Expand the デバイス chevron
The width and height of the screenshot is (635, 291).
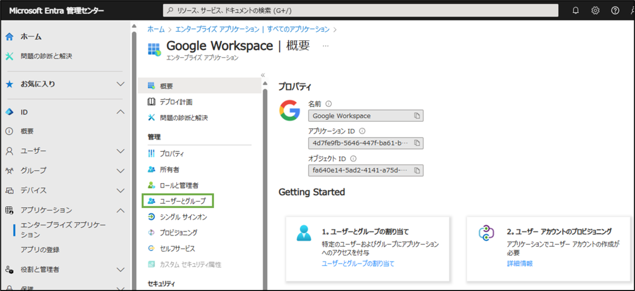click(x=120, y=190)
